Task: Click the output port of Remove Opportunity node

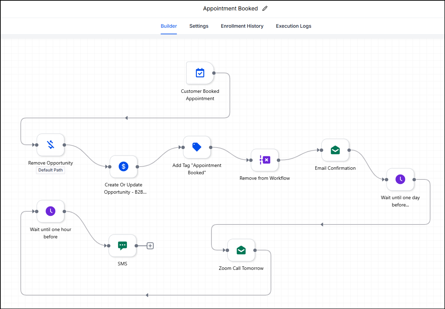Action: (64, 145)
